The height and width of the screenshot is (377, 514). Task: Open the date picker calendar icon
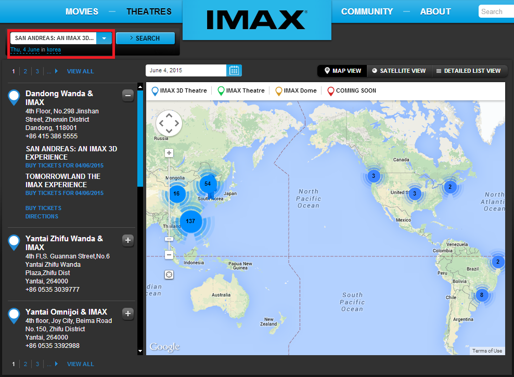(235, 70)
